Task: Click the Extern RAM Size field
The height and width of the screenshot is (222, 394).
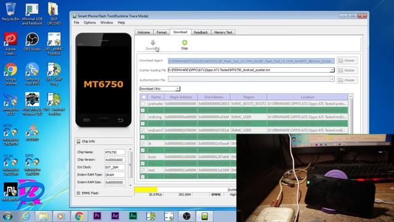Action: point(115,183)
